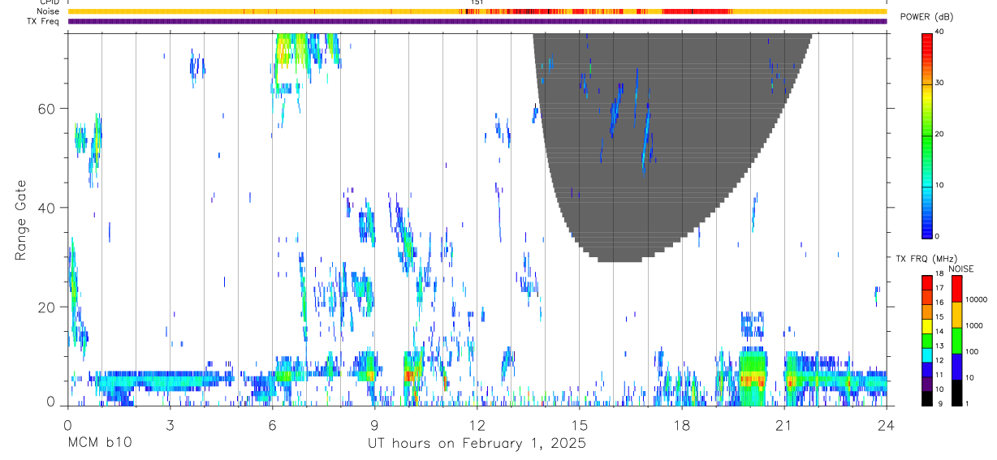Pick the red top swatch in the NOISE legend
Image resolution: width=997 pixels, height=460 pixels.
[x=956, y=289]
